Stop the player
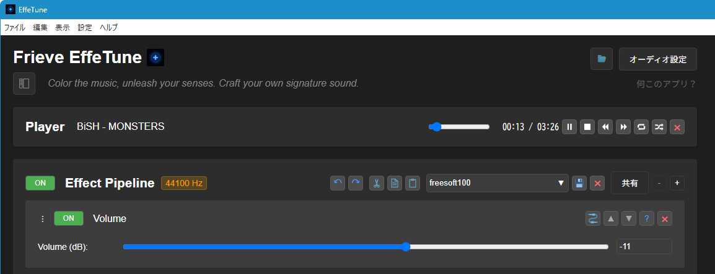This screenshot has height=274, width=715. pos(587,127)
